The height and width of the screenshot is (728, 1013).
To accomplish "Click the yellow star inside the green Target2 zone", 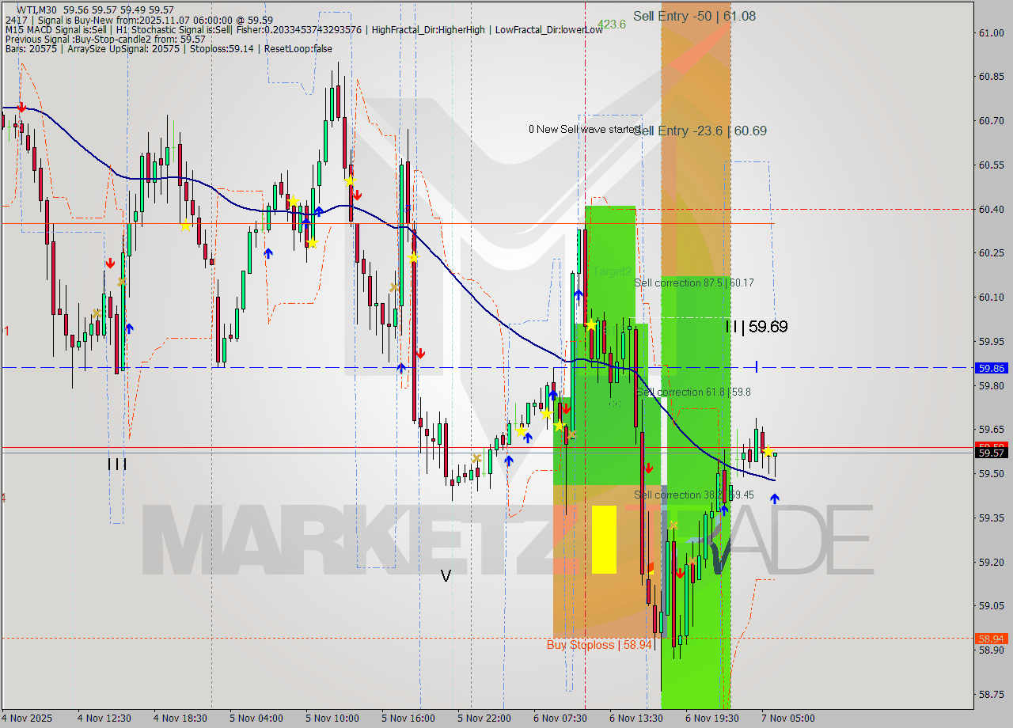I will tap(590, 324).
